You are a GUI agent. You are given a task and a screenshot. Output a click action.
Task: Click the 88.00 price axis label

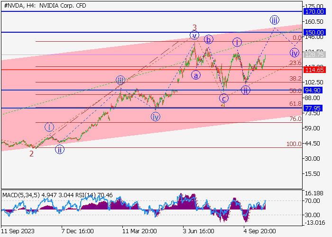312,98
